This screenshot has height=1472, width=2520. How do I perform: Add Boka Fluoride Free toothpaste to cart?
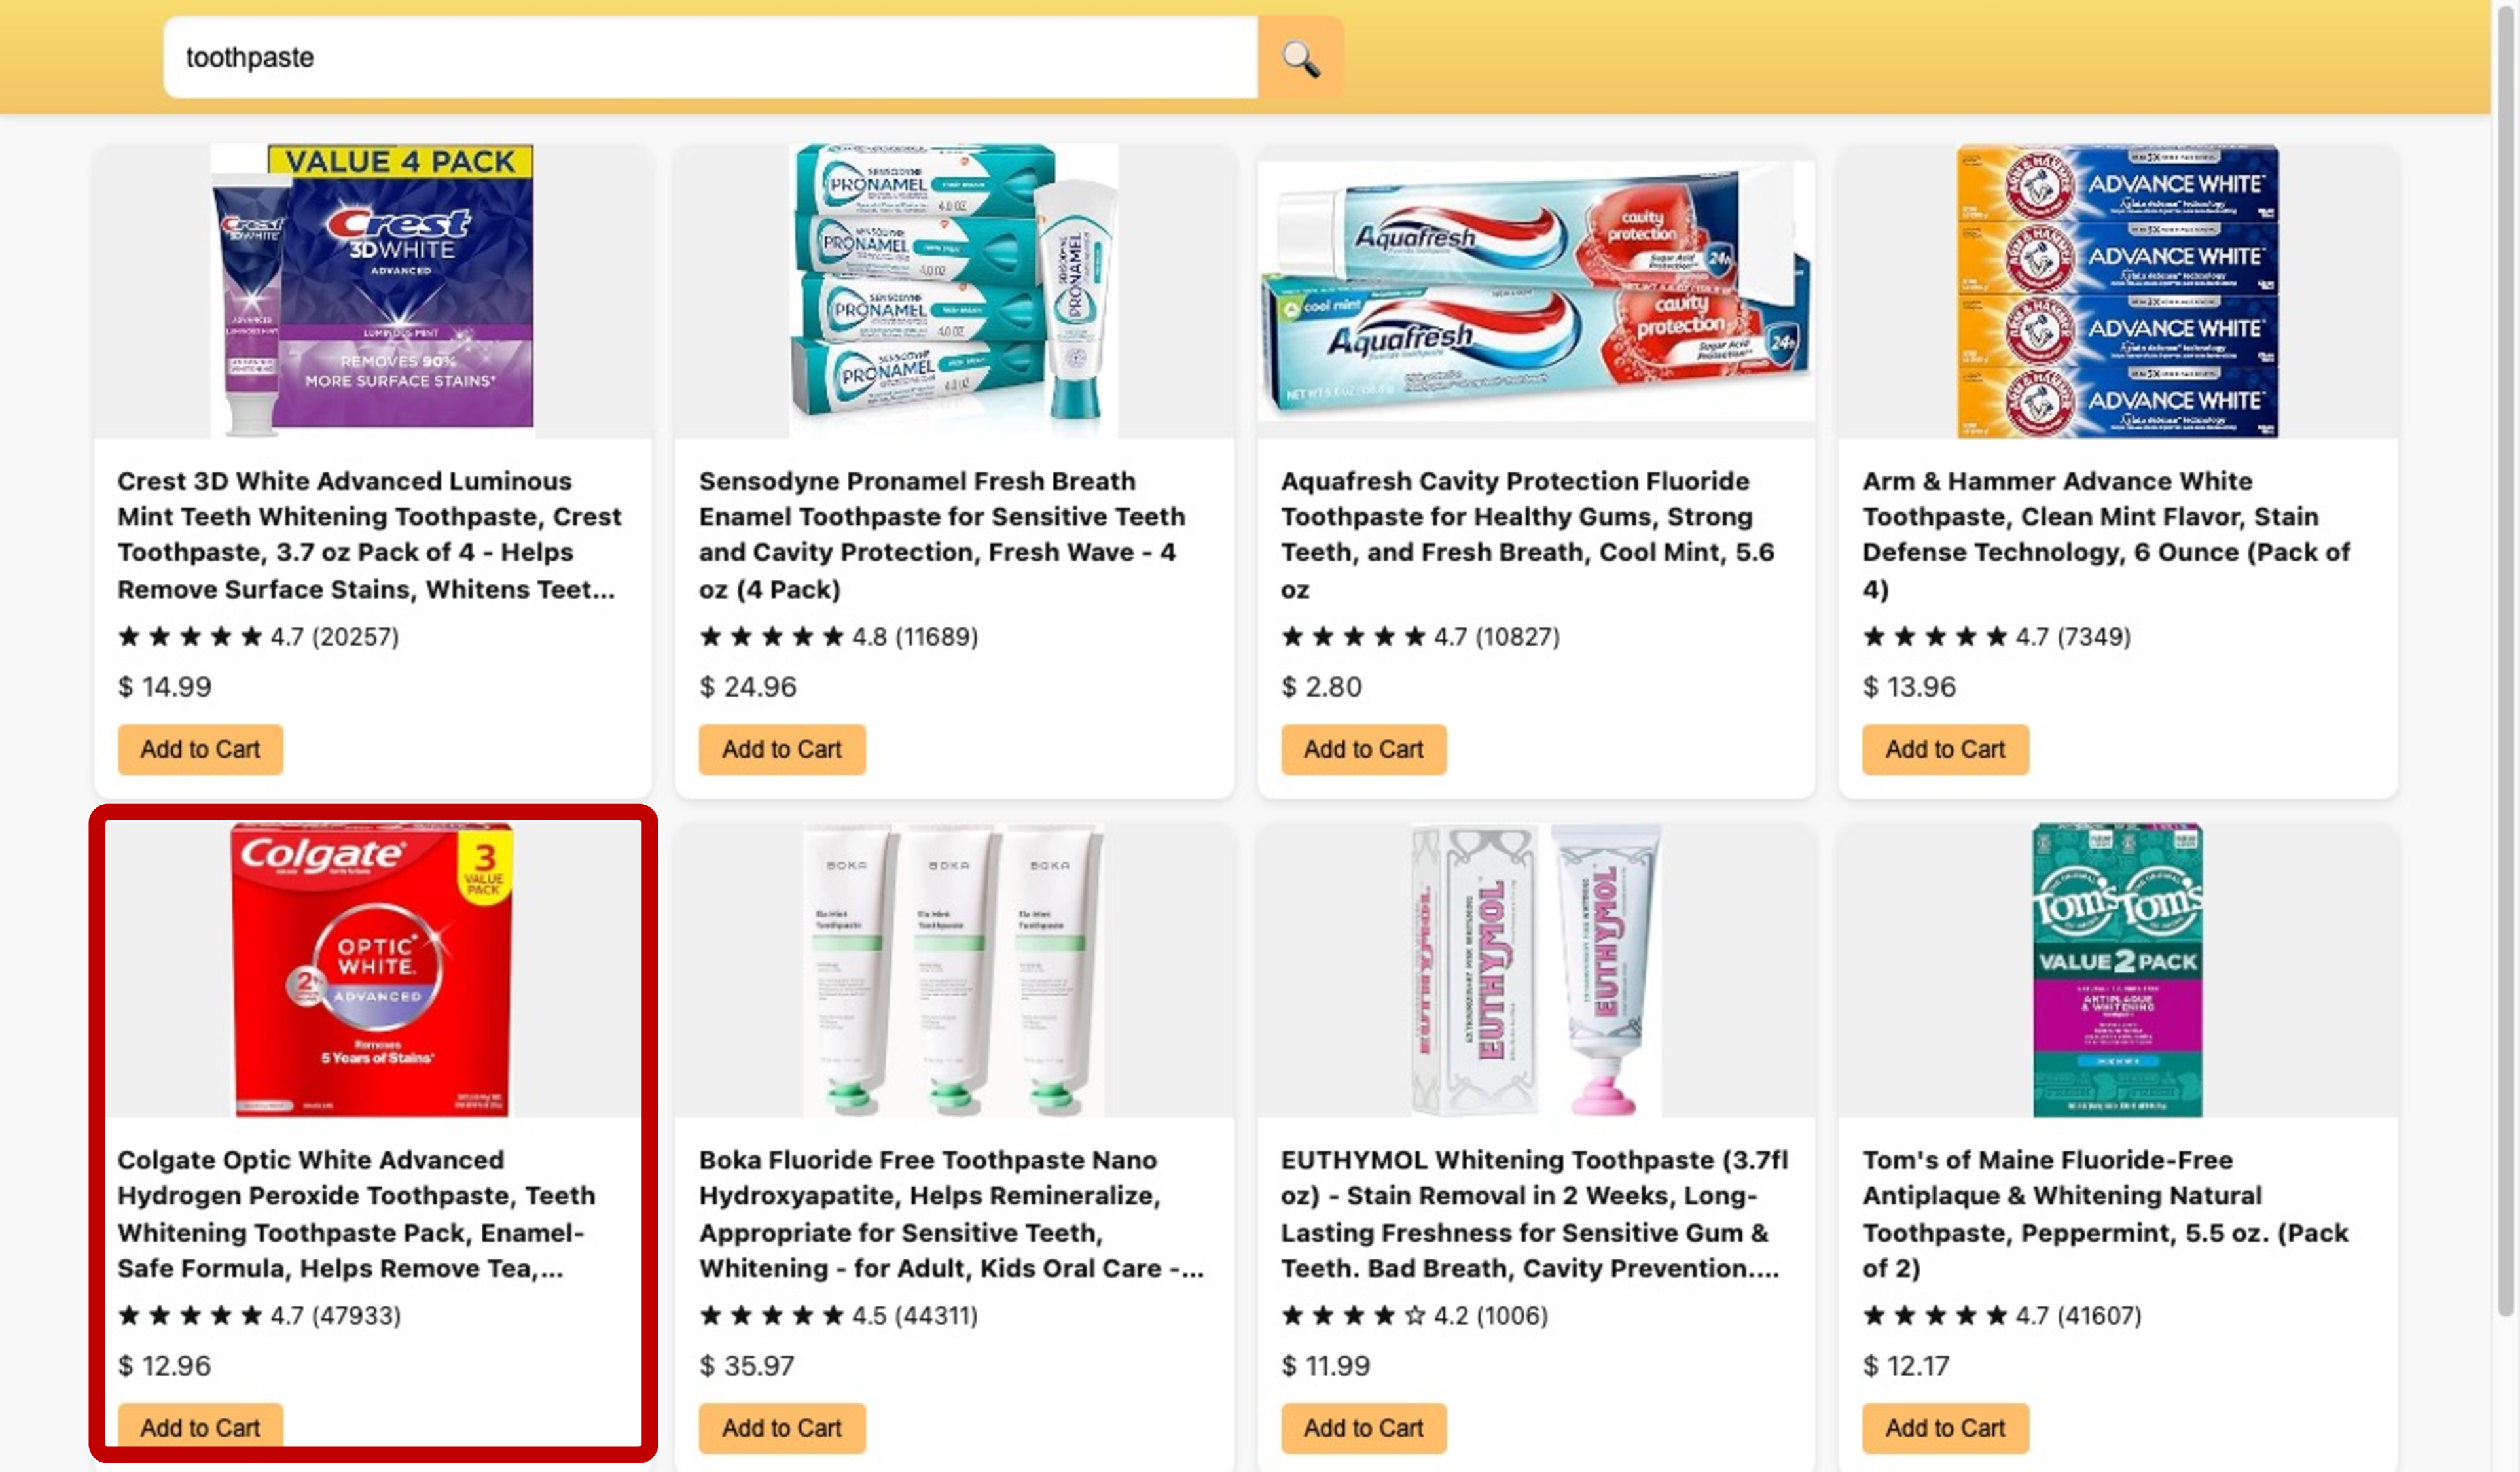pos(782,1427)
